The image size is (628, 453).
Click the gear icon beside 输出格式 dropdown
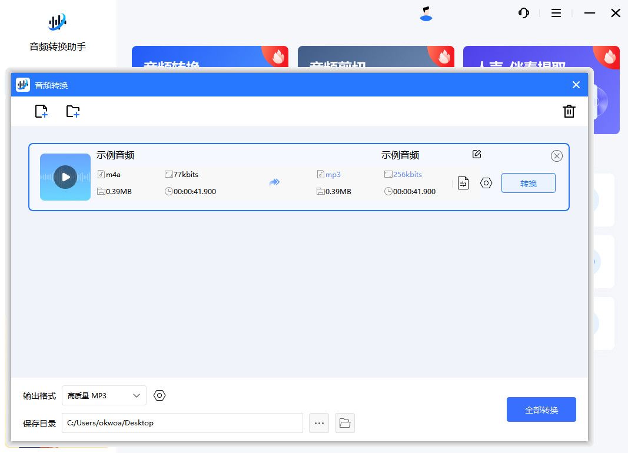[x=160, y=395]
